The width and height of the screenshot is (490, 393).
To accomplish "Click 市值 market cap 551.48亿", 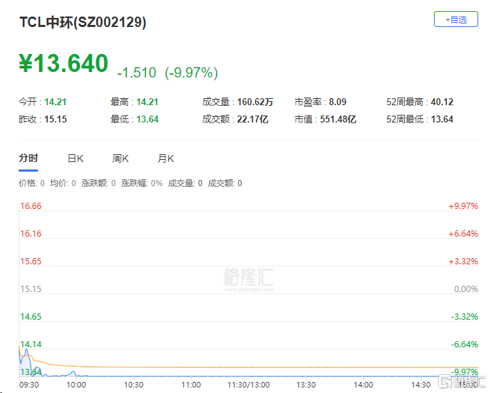I will click(x=338, y=119).
